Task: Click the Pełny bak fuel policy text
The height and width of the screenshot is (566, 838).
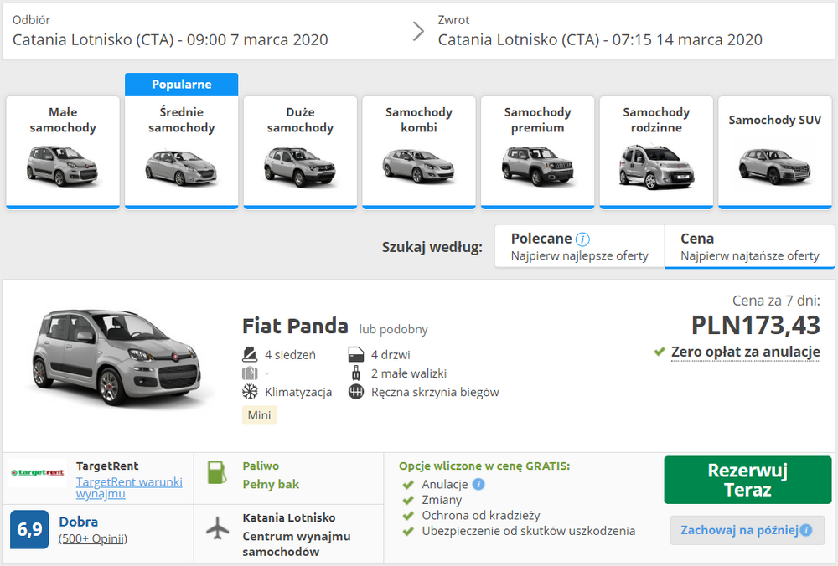Action: (x=271, y=484)
